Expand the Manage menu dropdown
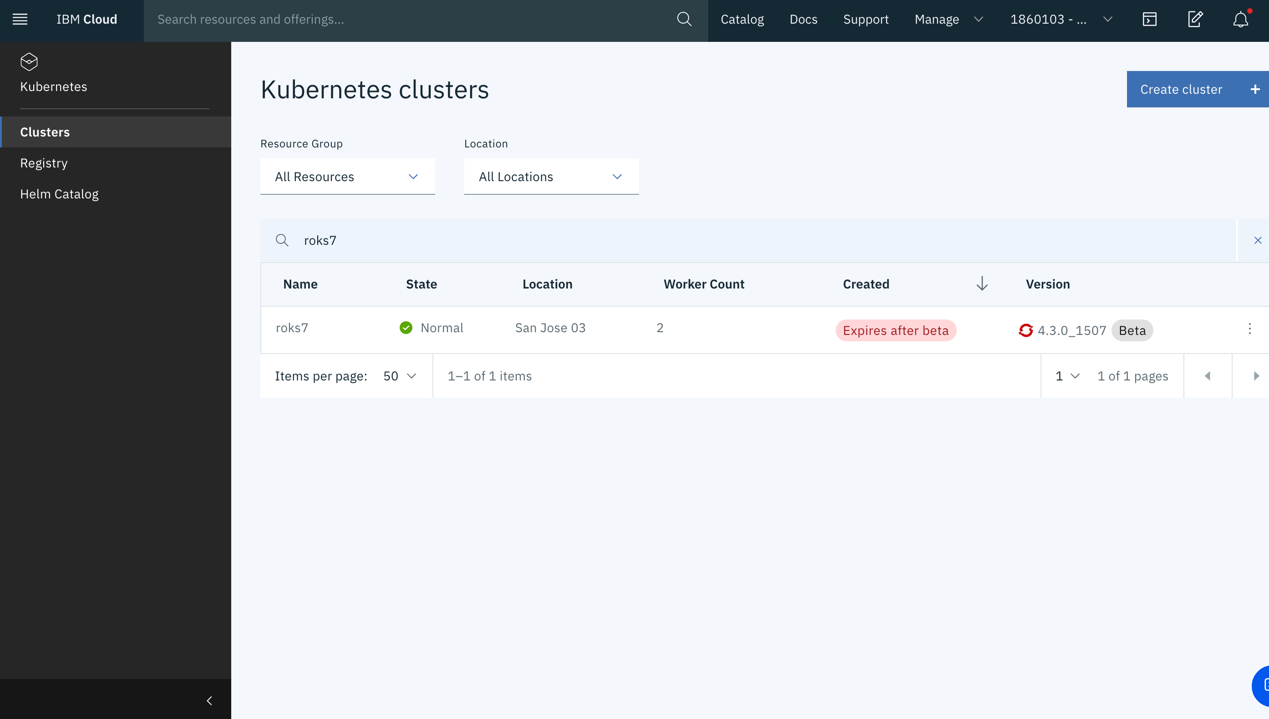This screenshot has width=1269, height=719. click(949, 19)
